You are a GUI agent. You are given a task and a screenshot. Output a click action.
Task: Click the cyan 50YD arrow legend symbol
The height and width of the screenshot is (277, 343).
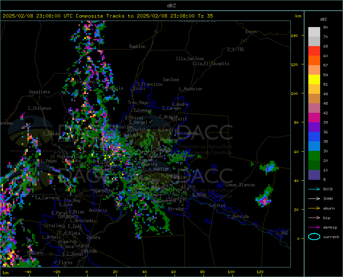[x=314, y=189]
